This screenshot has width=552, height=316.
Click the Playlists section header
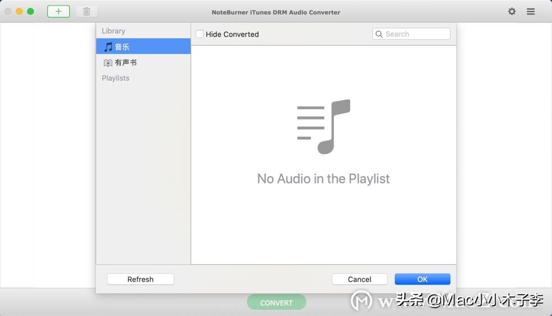(115, 78)
